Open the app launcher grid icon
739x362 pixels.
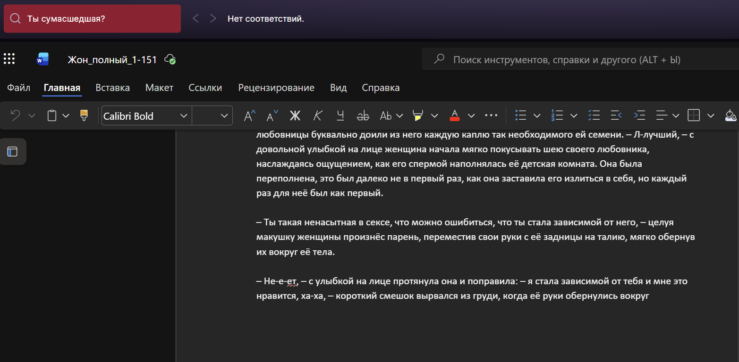pos(9,59)
